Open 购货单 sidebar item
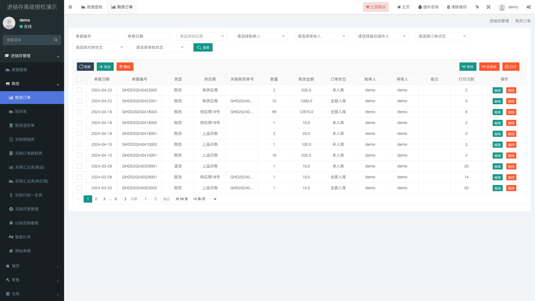Screen dimensions: 535x301 [32, 111]
